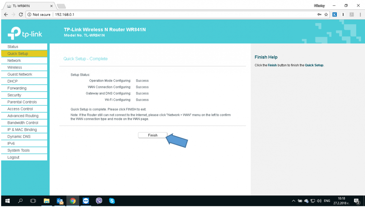Open the IPv6 menu
Image resolution: width=365 pixels, height=207 pixels.
pos(24,143)
